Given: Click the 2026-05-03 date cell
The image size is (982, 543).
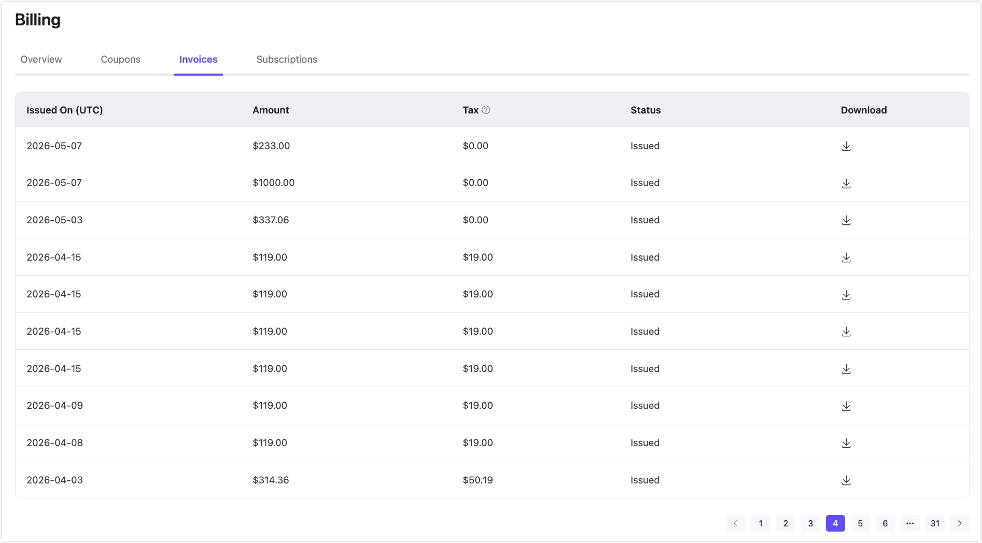Looking at the screenshot, I should 54,220.
